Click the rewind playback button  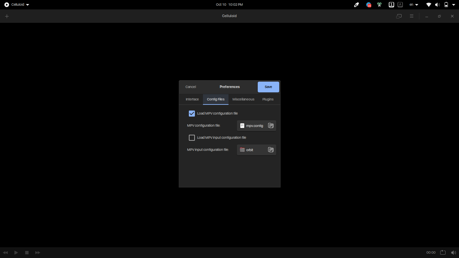(5, 252)
